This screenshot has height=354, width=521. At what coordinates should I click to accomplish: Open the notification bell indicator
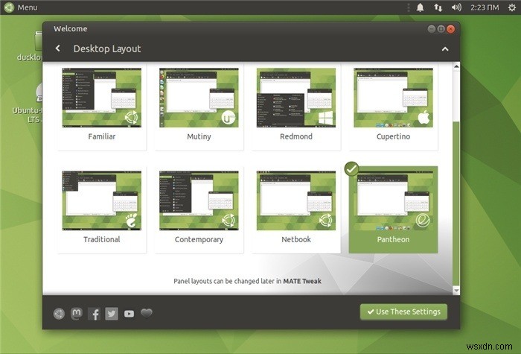[x=420, y=7]
